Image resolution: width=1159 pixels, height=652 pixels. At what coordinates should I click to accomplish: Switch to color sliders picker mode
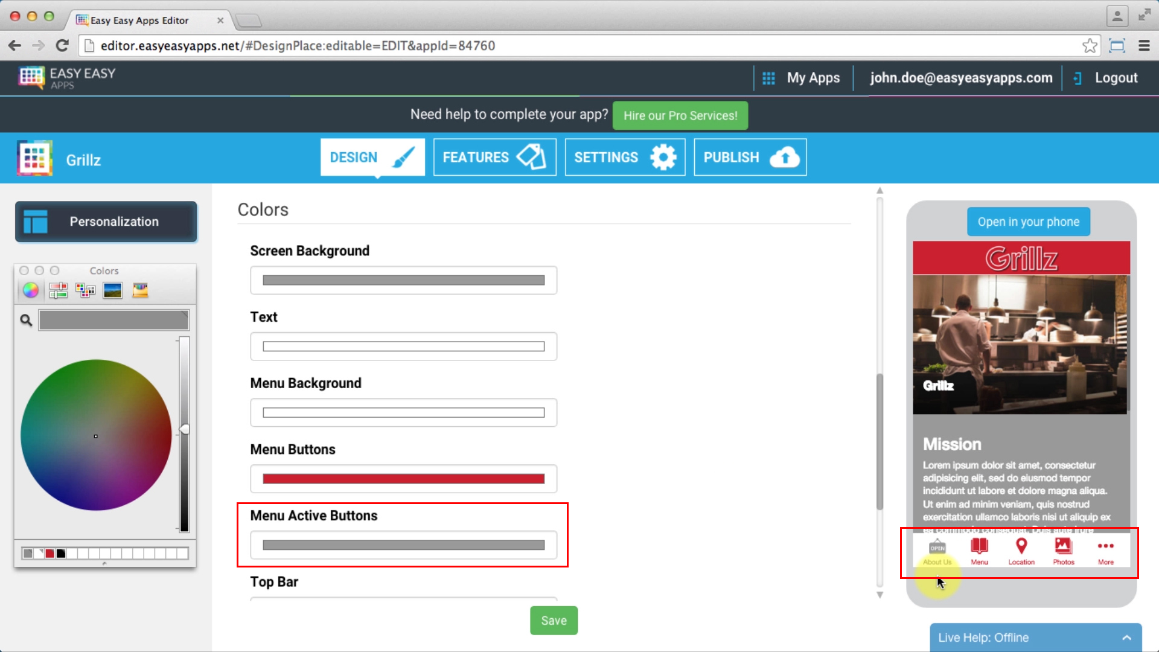[58, 290]
